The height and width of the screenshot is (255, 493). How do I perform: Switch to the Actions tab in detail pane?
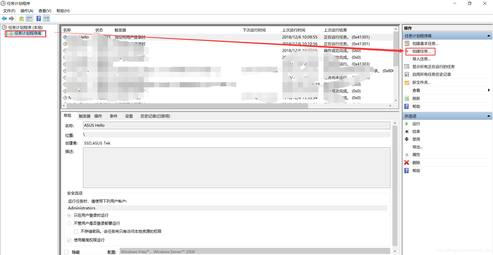pyautogui.click(x=98, y=116)
